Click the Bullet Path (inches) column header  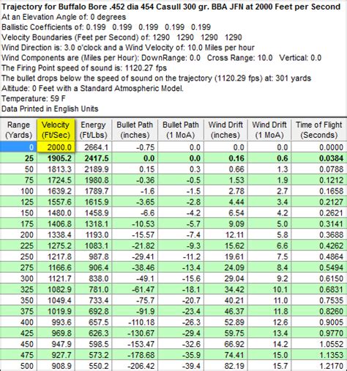pyautogui.click(x=135, y=130)
